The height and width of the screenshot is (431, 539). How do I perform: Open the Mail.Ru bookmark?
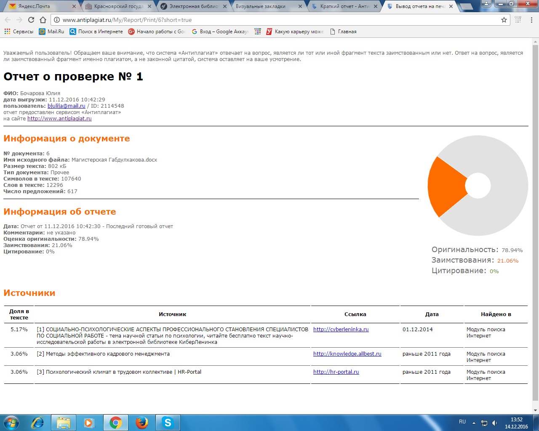52,32
